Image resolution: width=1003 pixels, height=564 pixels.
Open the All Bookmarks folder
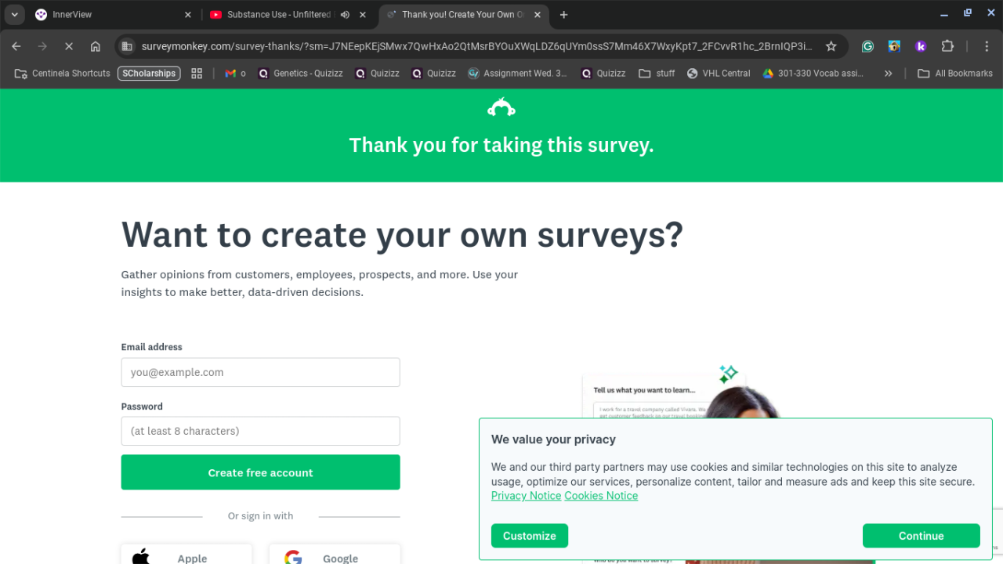[x=955, y=73]
